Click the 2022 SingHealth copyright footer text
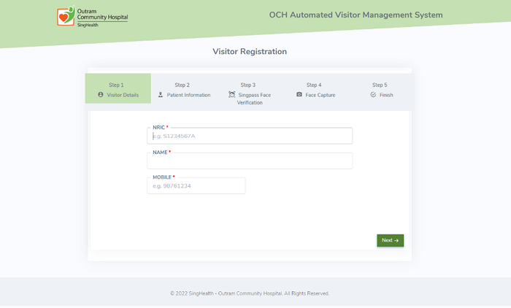Image resolution: width=511 pixels, height=308 pixels. pyautogui.click(x=250, y=293)
